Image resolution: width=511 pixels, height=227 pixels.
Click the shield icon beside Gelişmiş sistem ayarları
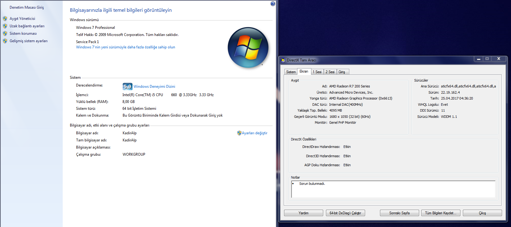click(5, 41)
